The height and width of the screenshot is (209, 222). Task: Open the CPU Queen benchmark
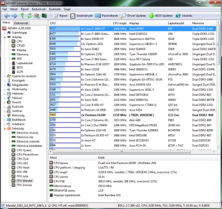point(22,150)
